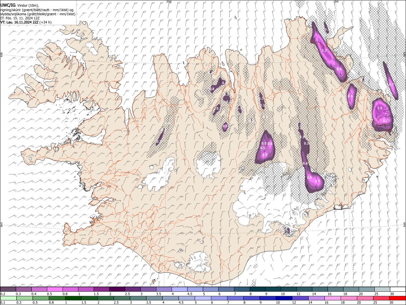Select the deep blue swatch labeled 10 in the bottom legend row

pos(284,298)
